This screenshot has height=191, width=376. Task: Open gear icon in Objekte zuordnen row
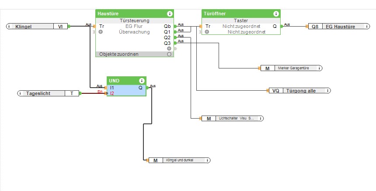(169, 54)
